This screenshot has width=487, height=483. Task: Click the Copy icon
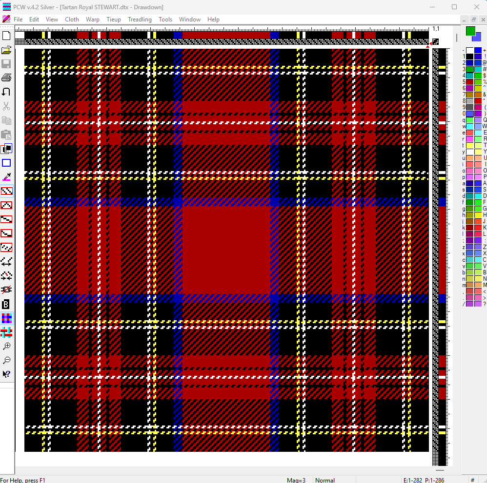tap(6, 120)
